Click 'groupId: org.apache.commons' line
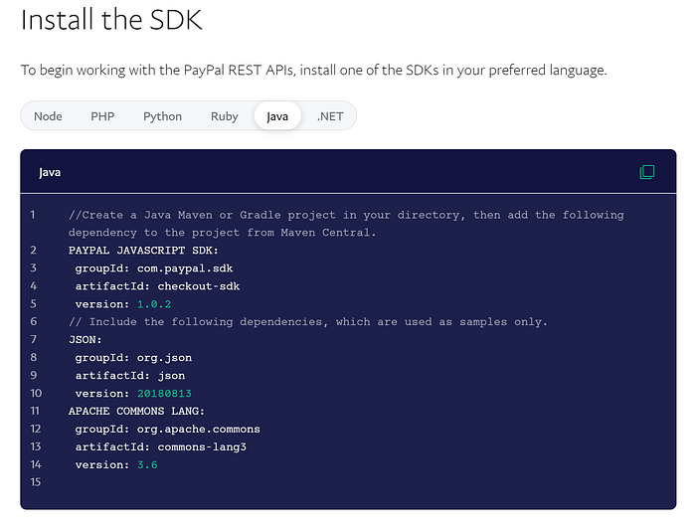696x530 pixels. tap(168, 430)
